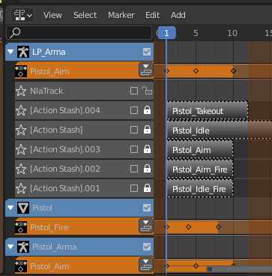Open the Marker menu
This screenshot has width=272, height=276.
121,15
